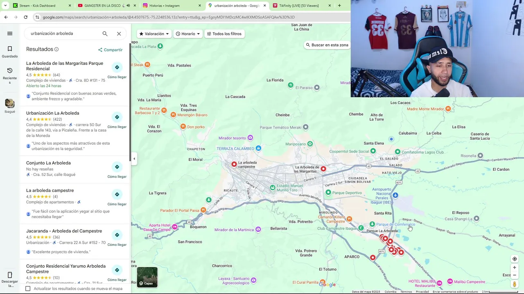This screenshot has width=524, height=294.
Task: Open La arboleda campestre result
Action: pyautogui.click(x=50, y=190)
